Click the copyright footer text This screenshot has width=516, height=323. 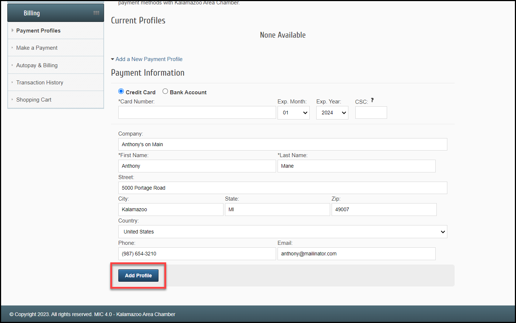point(92,314)
